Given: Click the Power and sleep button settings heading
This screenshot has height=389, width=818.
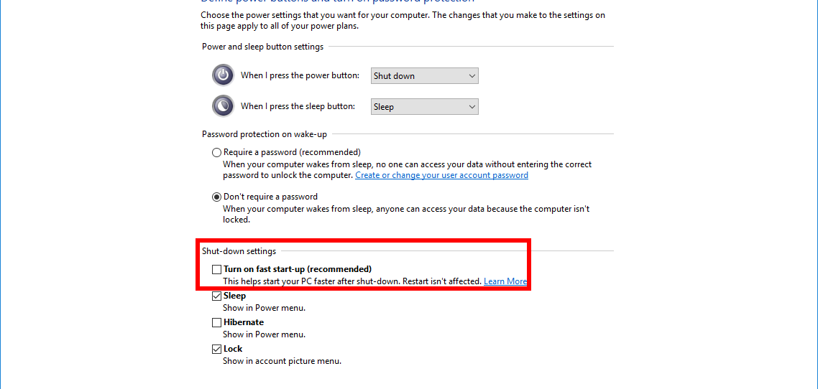Looking at the screenshot, I should tap(262, 47).
